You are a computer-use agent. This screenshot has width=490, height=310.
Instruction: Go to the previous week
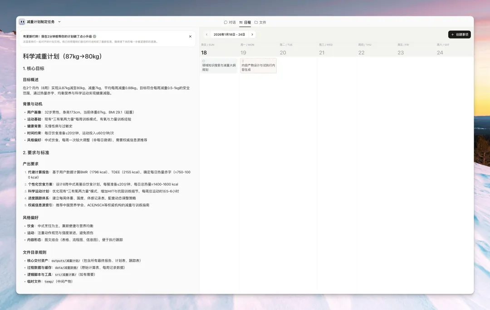pyautogui.click(x=207, y=34)
